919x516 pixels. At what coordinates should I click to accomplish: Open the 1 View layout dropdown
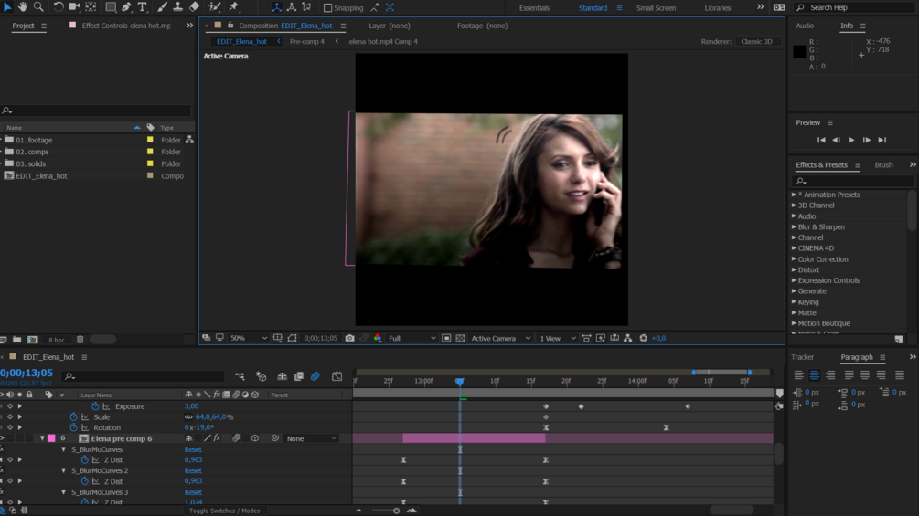click(x=558, y=338)
